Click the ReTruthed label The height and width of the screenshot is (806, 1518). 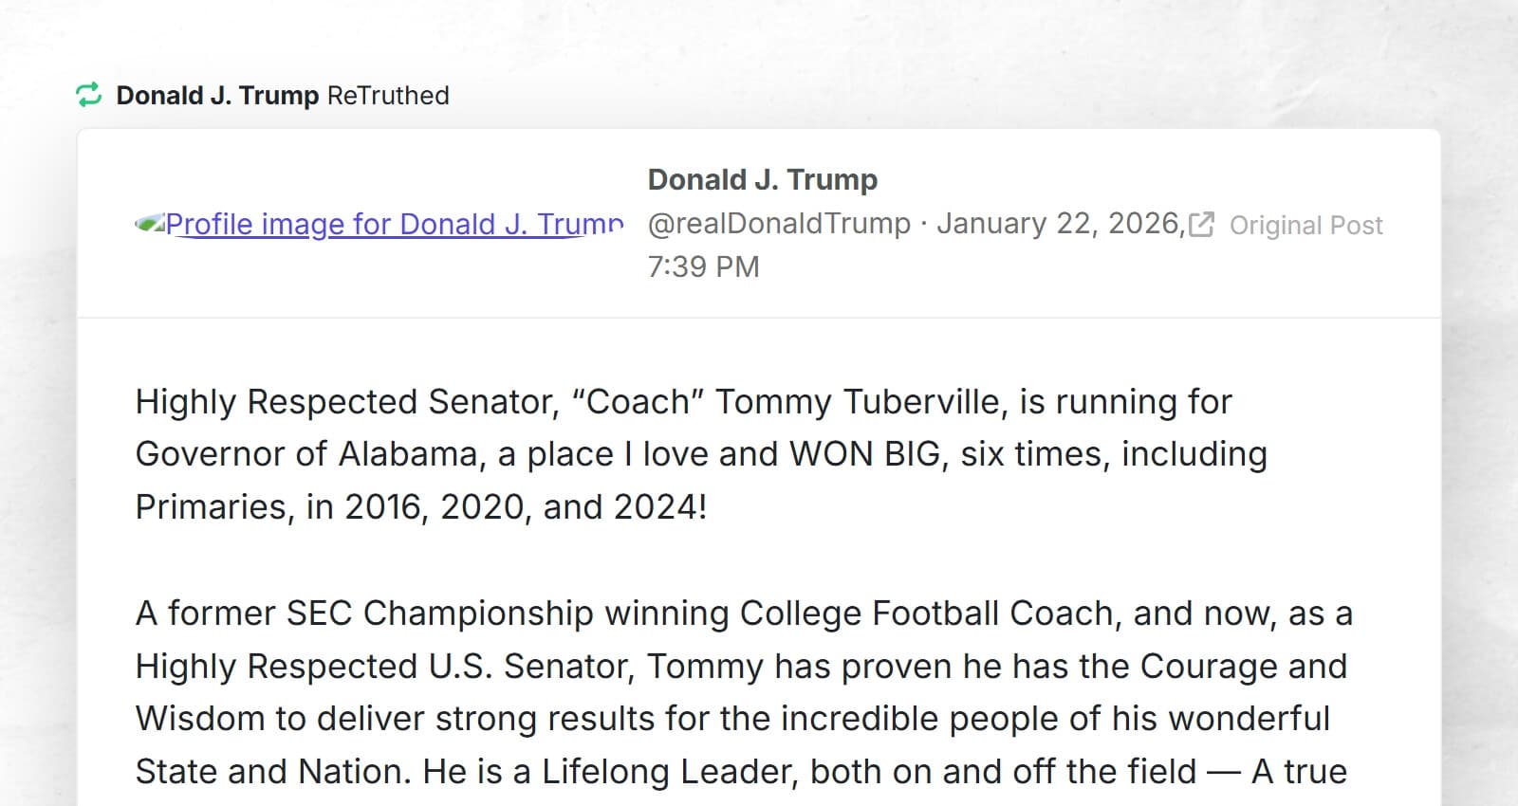pyautogui.click(x=388, y=96)
